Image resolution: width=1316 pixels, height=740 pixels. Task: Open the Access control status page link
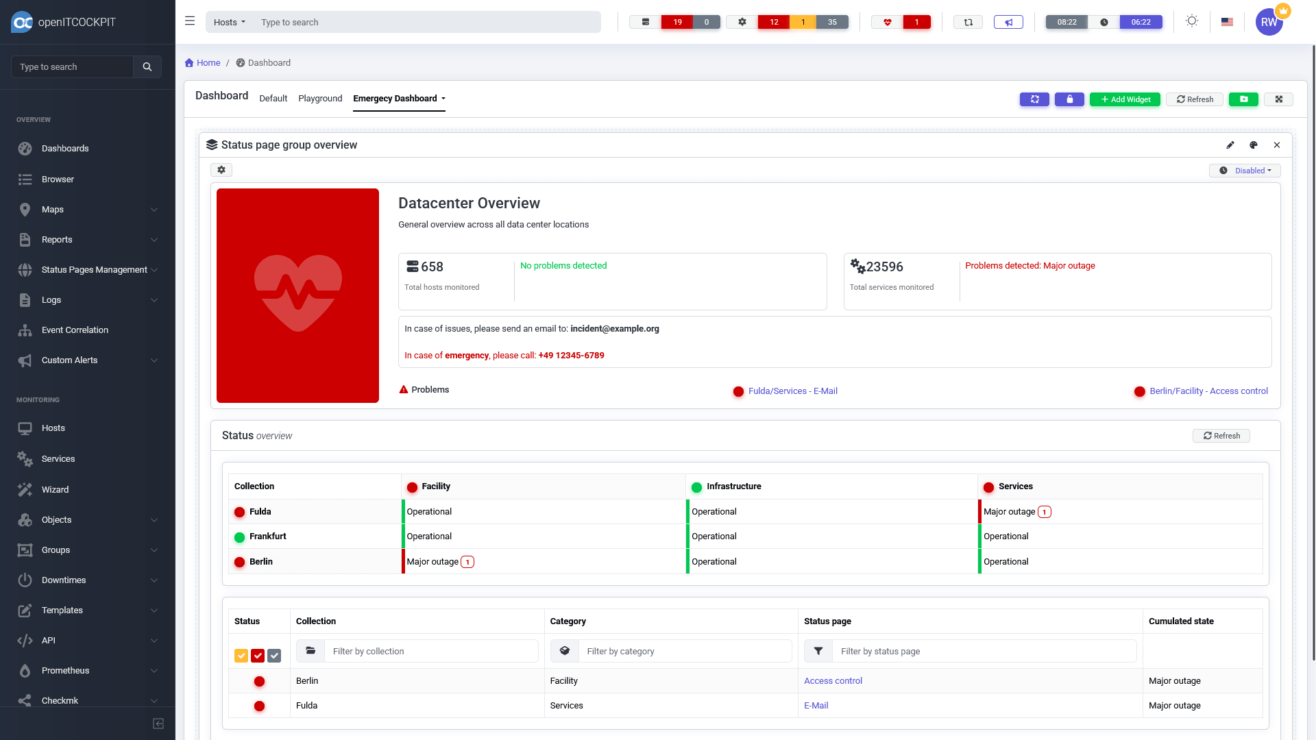pyautogui.click(x=833, y=681)
